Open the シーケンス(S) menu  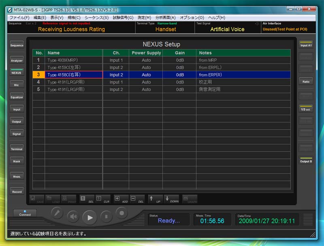[x=96, y=18]
